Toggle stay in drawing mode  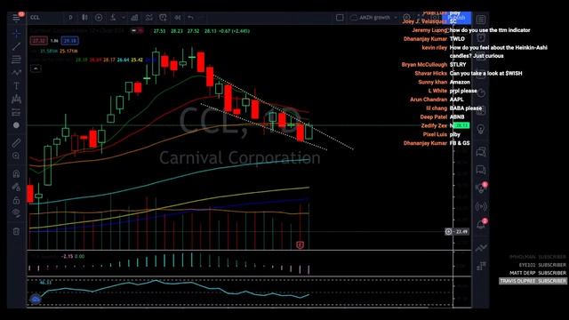point(16,187)
